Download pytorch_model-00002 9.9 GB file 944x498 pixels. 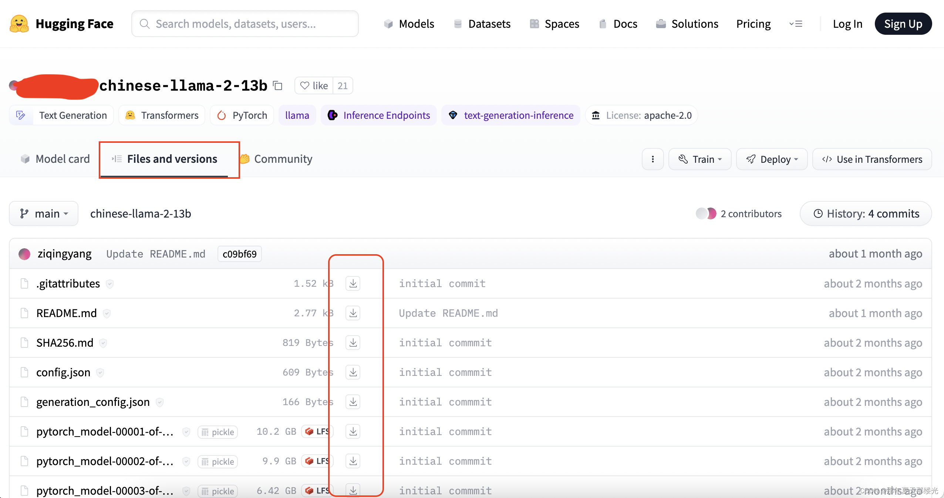pos(353,461)
